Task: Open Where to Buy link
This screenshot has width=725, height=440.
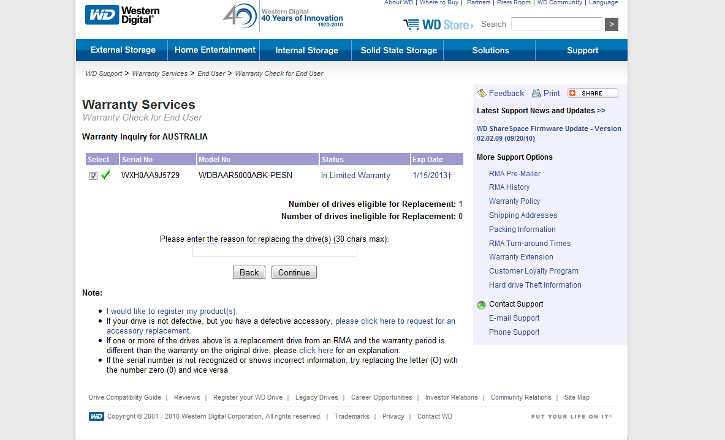Action: tap(439, 2)
